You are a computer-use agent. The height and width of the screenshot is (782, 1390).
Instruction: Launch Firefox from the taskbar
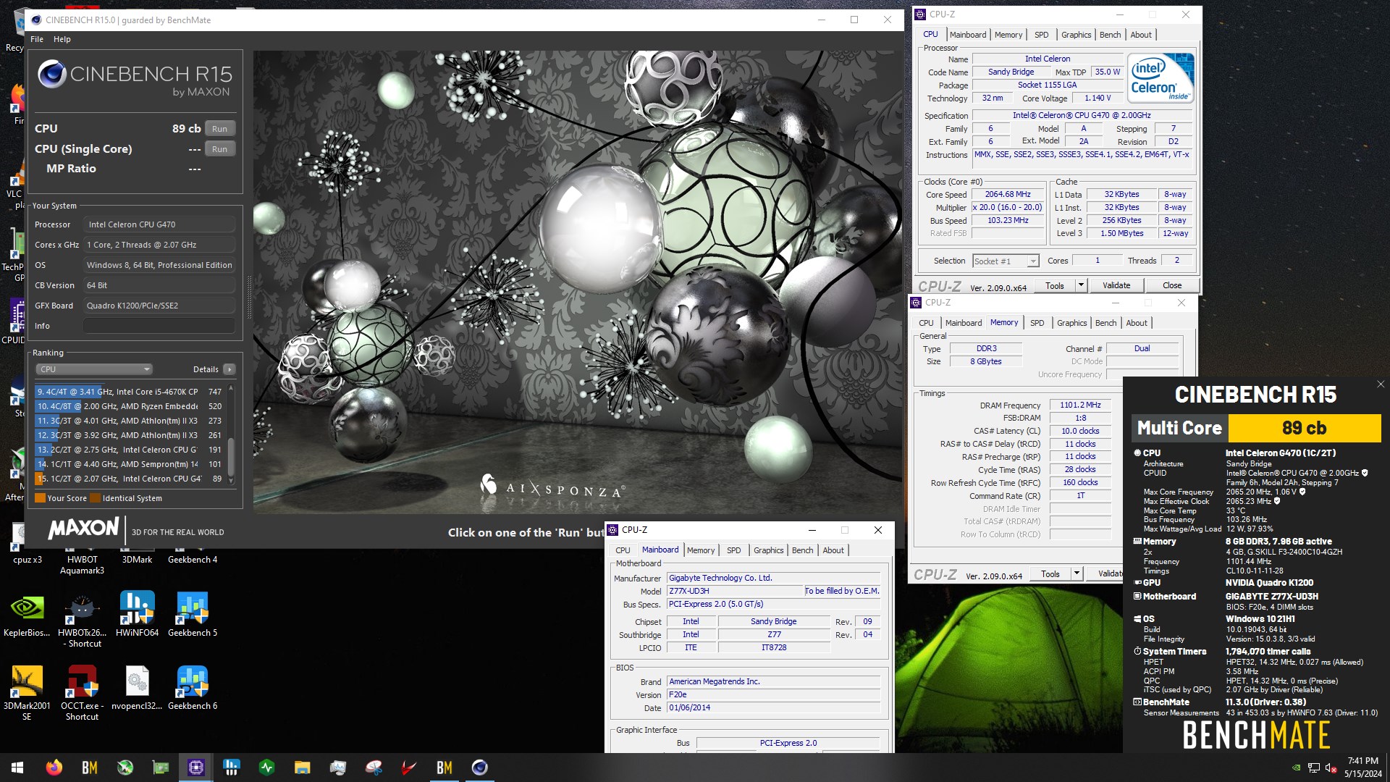pos(54,768)
